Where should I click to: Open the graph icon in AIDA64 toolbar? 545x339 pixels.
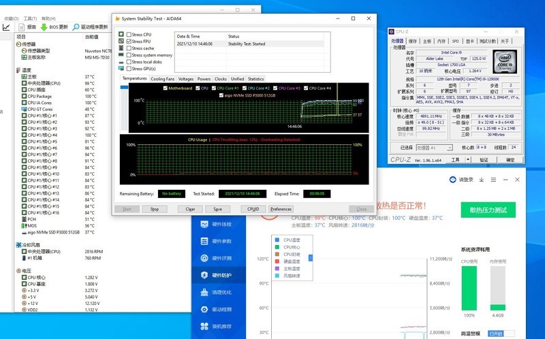click(x=6, y=27)
